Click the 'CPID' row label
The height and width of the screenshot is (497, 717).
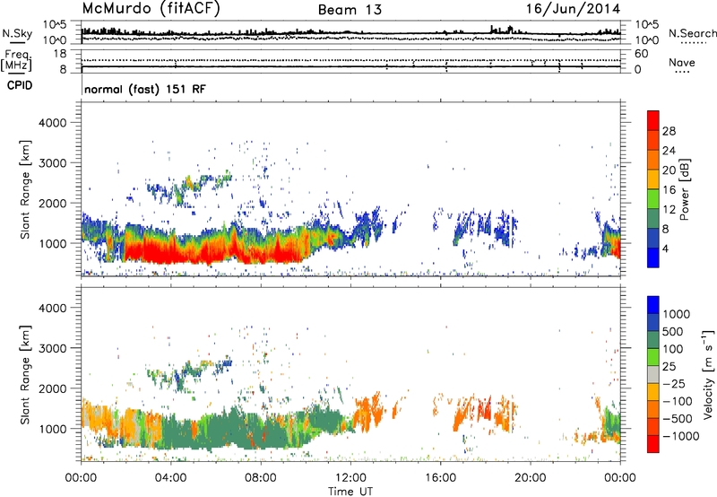(x=20, y=85)
